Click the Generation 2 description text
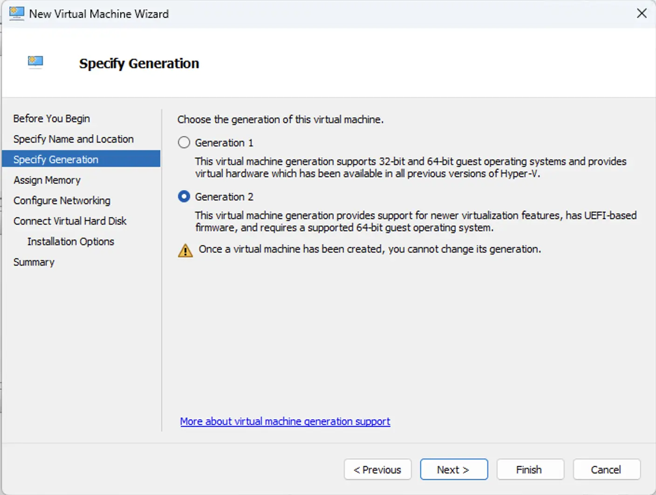Screen dimensions: 656x495 tap(415, 221)
